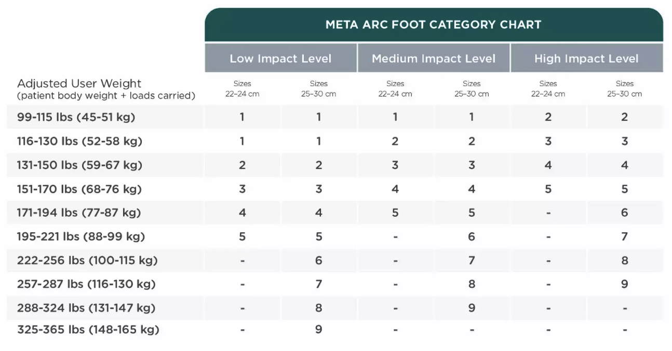Select the Low Impact Level column header

pyautogui.click(x=280, y=59)
